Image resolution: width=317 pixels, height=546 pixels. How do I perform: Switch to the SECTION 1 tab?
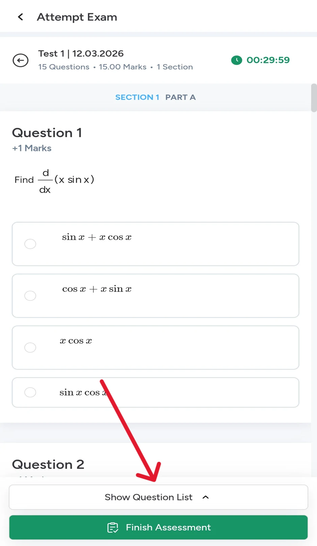point(137,97)
